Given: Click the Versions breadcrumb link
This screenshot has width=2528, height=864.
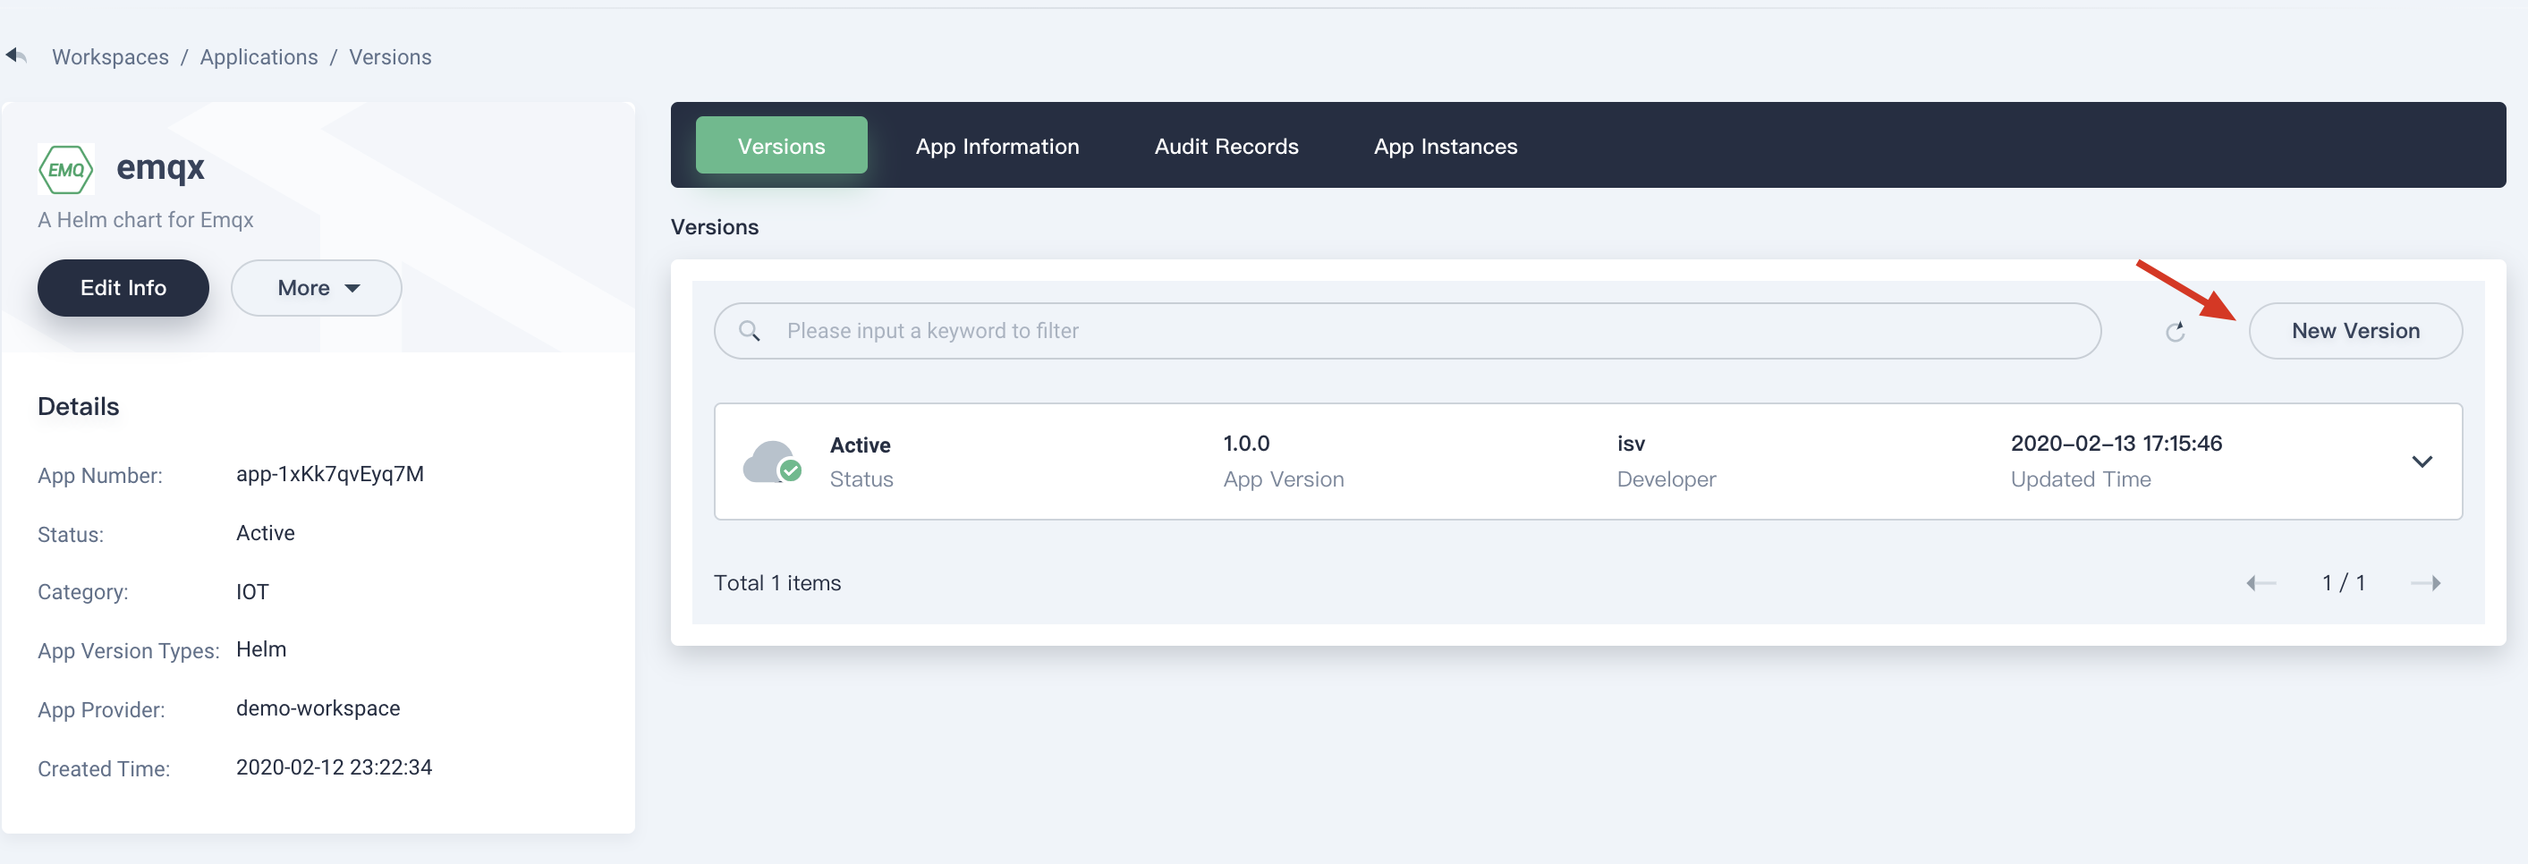Looking at the screenshot, I should point(390,57).
